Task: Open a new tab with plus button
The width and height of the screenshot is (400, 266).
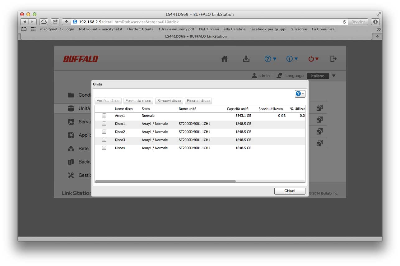Action: pyautogui.click(x=377, y=36)
